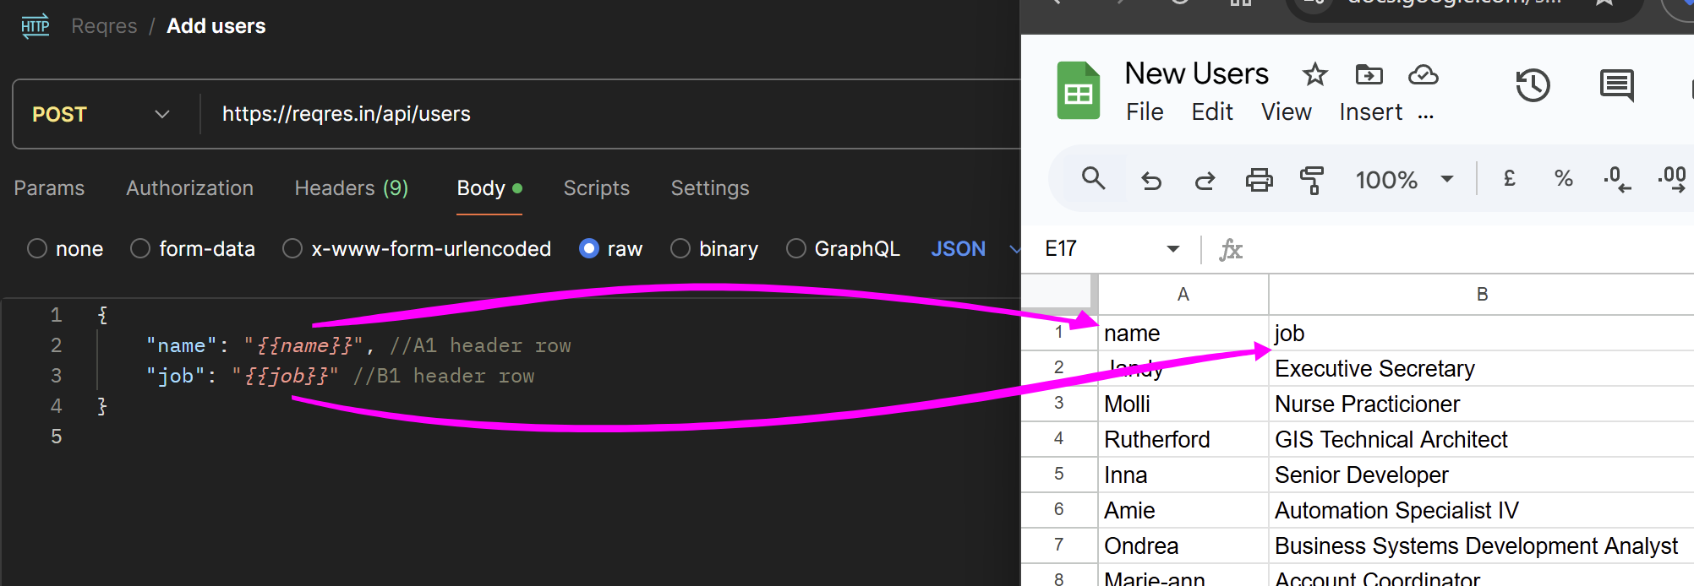Open the Insert menu in Sheets
Screen dimensions: 1694x586
point(1371,112)
